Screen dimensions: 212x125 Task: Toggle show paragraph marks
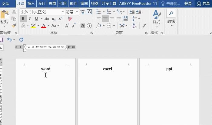pyautogui.click(x=144, y=26)
